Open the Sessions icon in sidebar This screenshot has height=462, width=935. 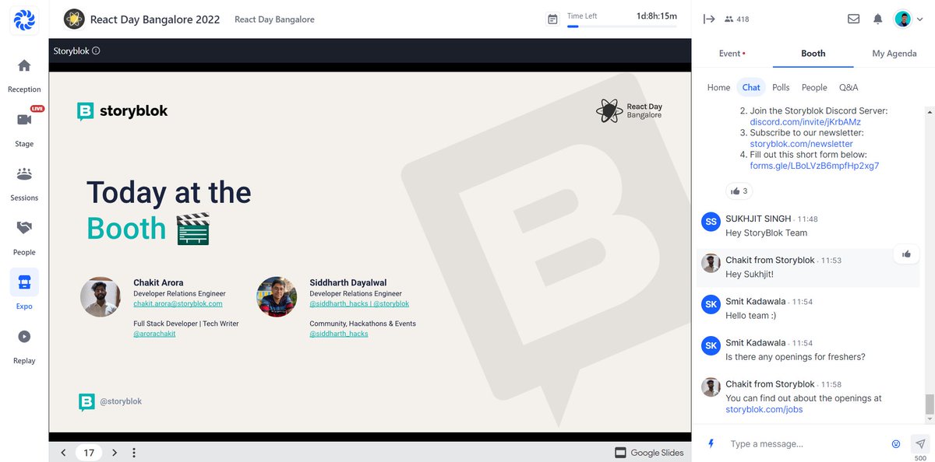[x=24, y=173]
